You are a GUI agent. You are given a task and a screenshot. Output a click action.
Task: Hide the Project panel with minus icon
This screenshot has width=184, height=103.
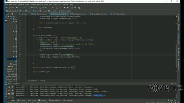[x=16, y=14]
